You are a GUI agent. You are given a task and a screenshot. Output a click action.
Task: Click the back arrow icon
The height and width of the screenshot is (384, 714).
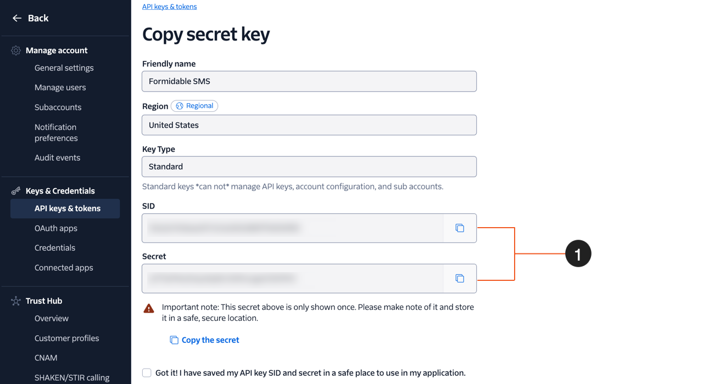17,18
